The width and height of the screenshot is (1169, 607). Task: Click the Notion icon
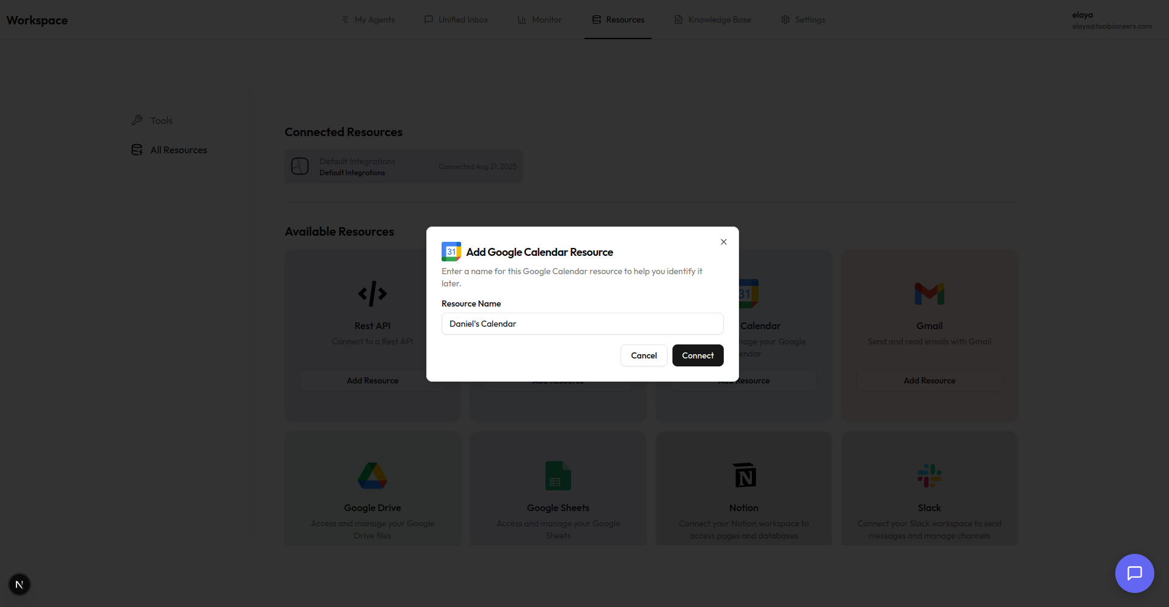pyautogui.click(x=743, y=476)
